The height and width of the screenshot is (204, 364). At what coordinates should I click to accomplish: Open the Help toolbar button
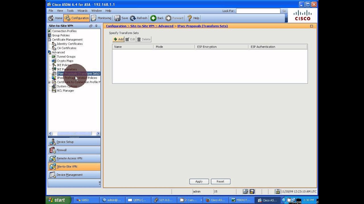point(193,18)
